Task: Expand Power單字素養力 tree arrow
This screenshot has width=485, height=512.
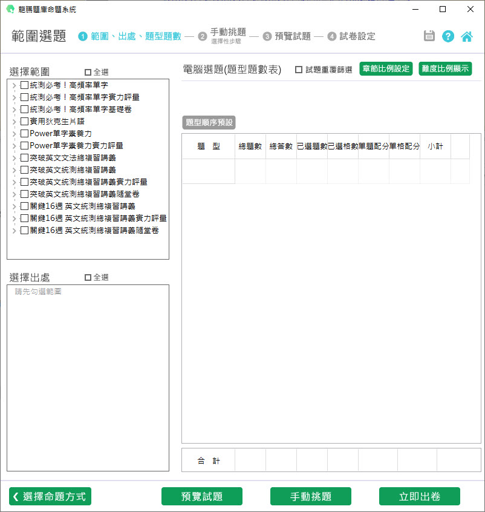Action: (14, 134)
